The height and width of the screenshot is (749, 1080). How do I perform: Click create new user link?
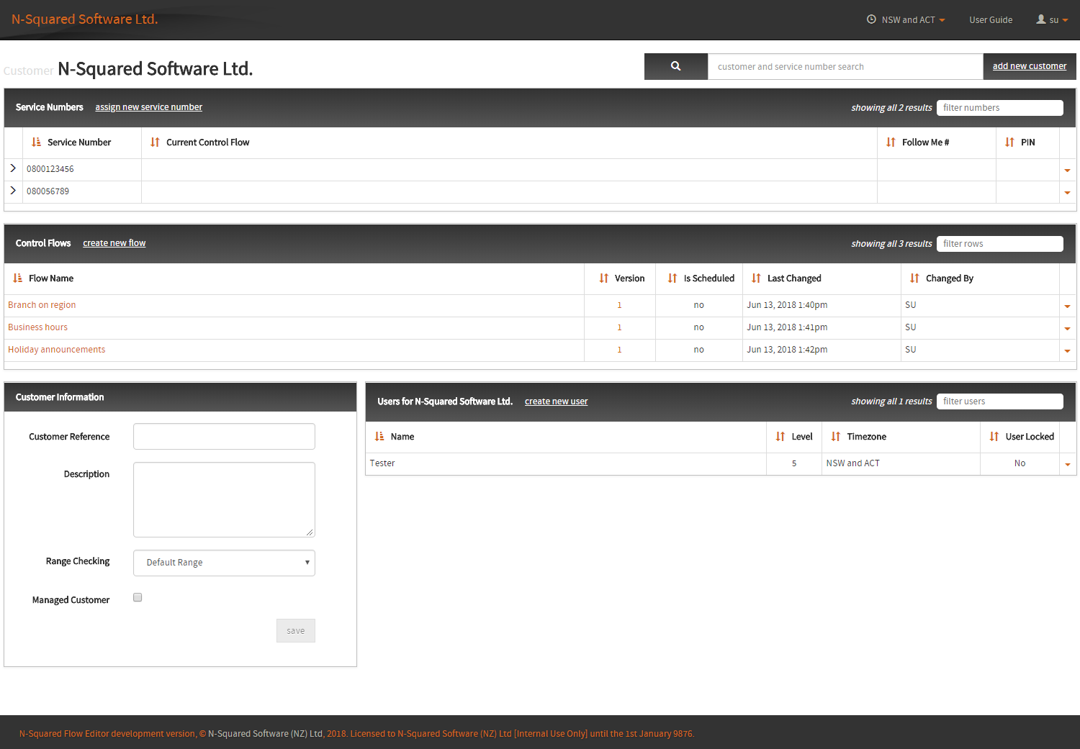556,401
